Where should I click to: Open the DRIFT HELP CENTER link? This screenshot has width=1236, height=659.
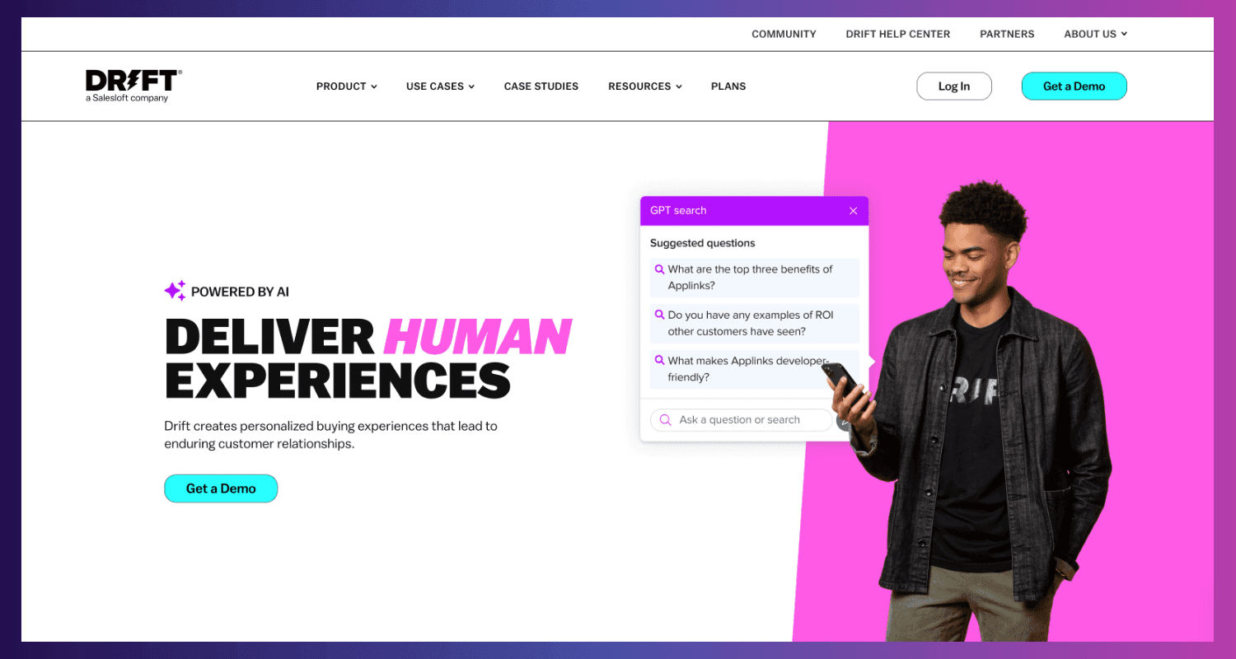click(x=898, y=35)
